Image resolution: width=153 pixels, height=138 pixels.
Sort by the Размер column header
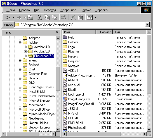click(x=104, y=32)
